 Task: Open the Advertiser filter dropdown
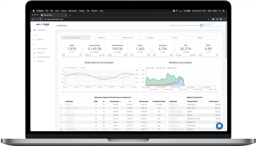[106, 37]
